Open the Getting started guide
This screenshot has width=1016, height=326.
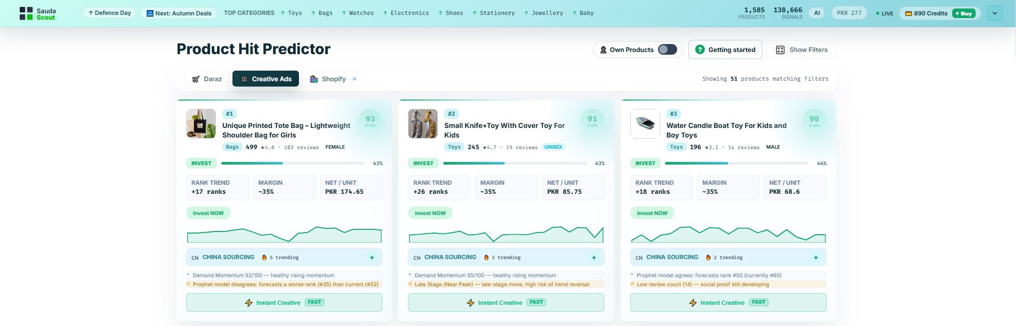tap(725, 49)
